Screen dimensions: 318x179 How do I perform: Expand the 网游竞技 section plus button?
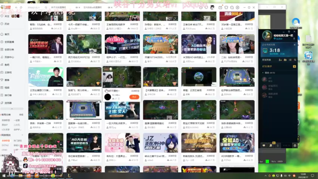click(x=22, y=135)
